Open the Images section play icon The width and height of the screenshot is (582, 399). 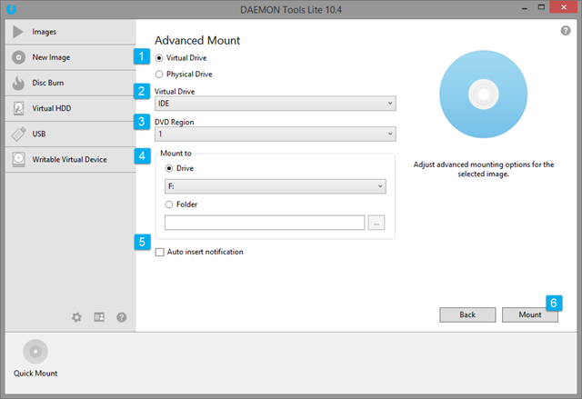pyautogui.click(x=18, y=32)
